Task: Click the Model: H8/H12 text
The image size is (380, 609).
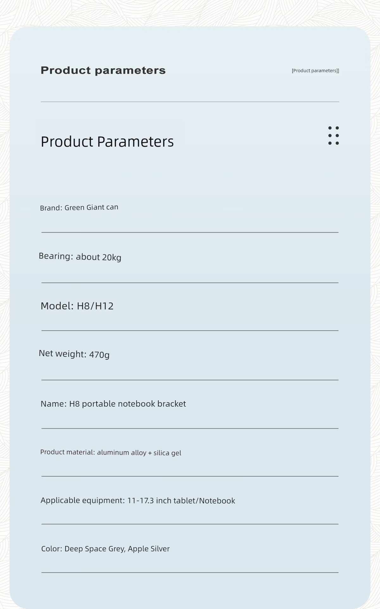Action: click(77, 306)
